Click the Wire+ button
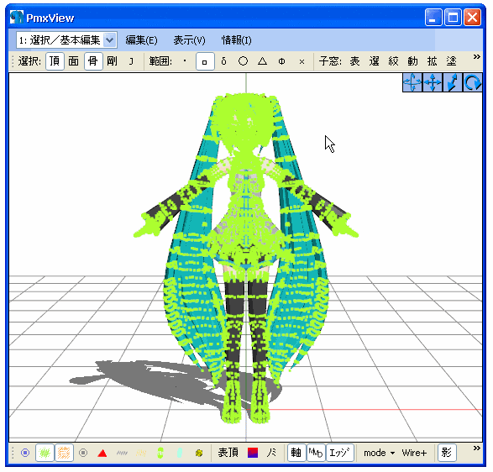Screen dimensions: 493x472 pos(414,453)
